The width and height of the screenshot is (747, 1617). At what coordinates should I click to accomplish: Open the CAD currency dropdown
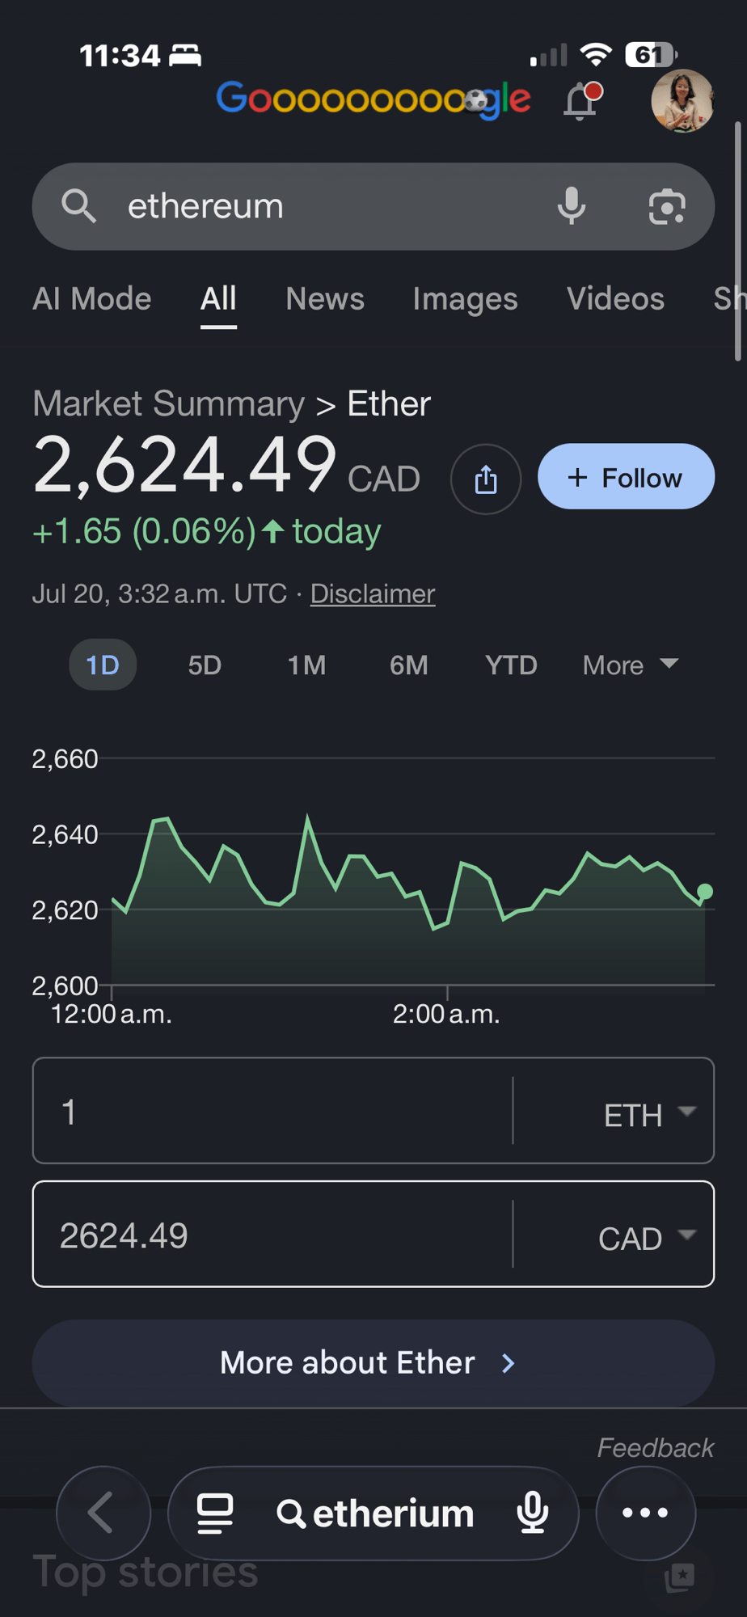click(647, 1237)
